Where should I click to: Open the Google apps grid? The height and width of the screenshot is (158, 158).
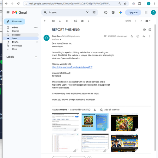(x=146, y=12)
